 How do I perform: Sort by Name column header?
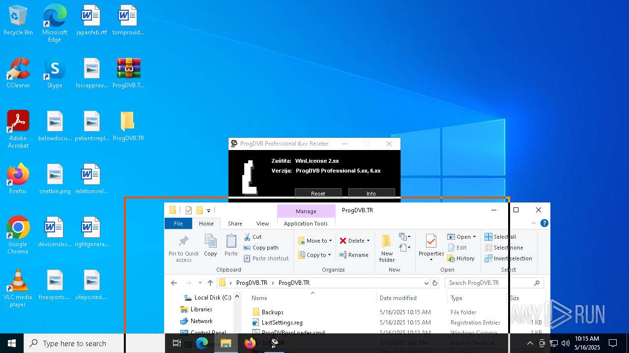tap(259, 298)
